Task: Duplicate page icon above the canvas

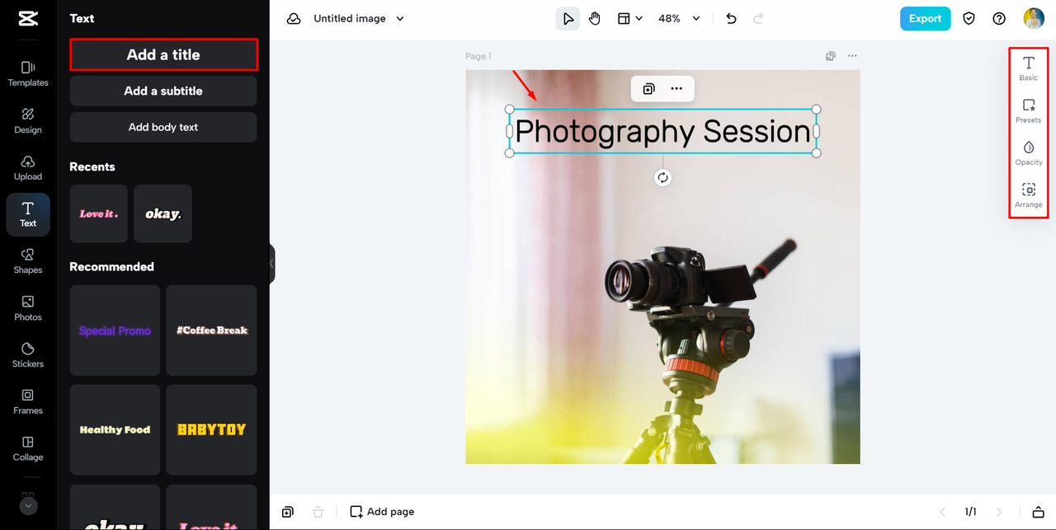Action: coord(831,56)
